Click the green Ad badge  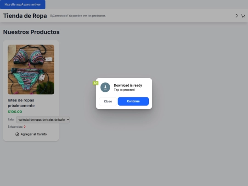96,83
